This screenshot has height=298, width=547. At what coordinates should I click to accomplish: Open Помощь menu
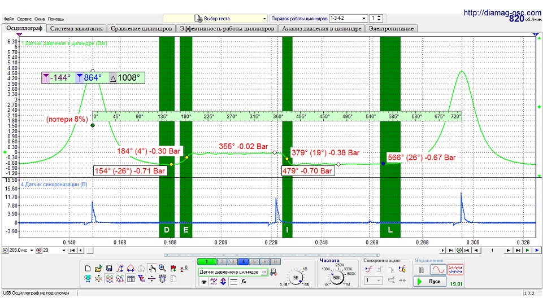tap(56, 19)
